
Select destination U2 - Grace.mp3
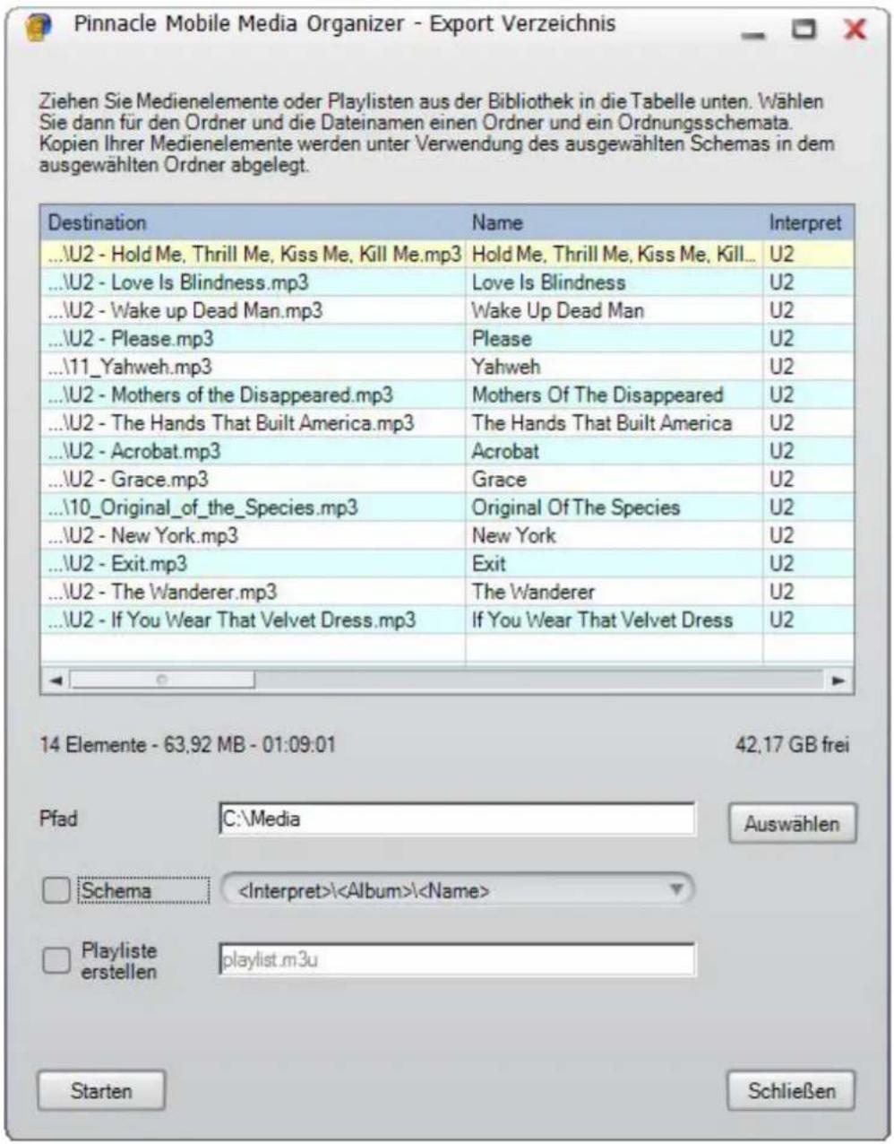(254, 480)
